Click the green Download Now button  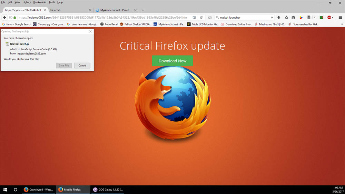coord(172,61)
